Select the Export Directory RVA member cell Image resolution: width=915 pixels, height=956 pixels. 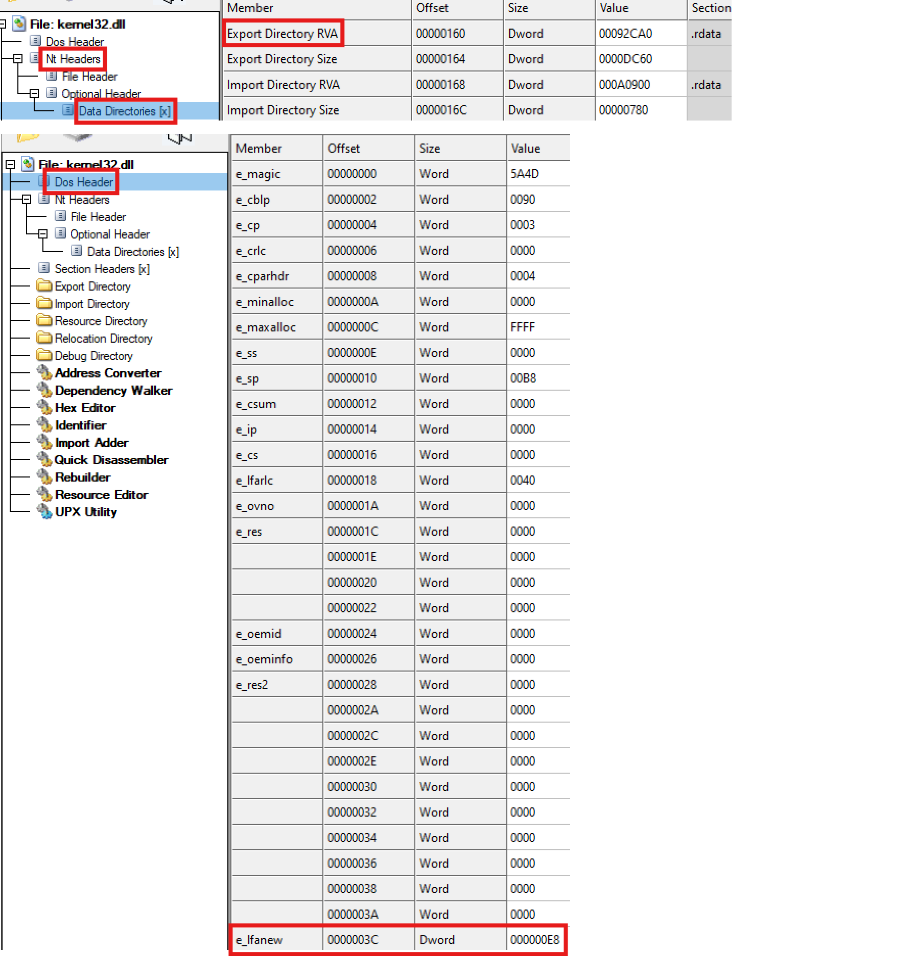coord(283,33)
